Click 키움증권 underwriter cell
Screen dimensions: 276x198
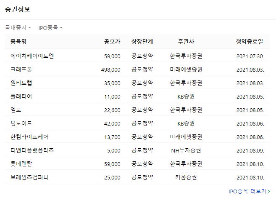tap(186, 177)
